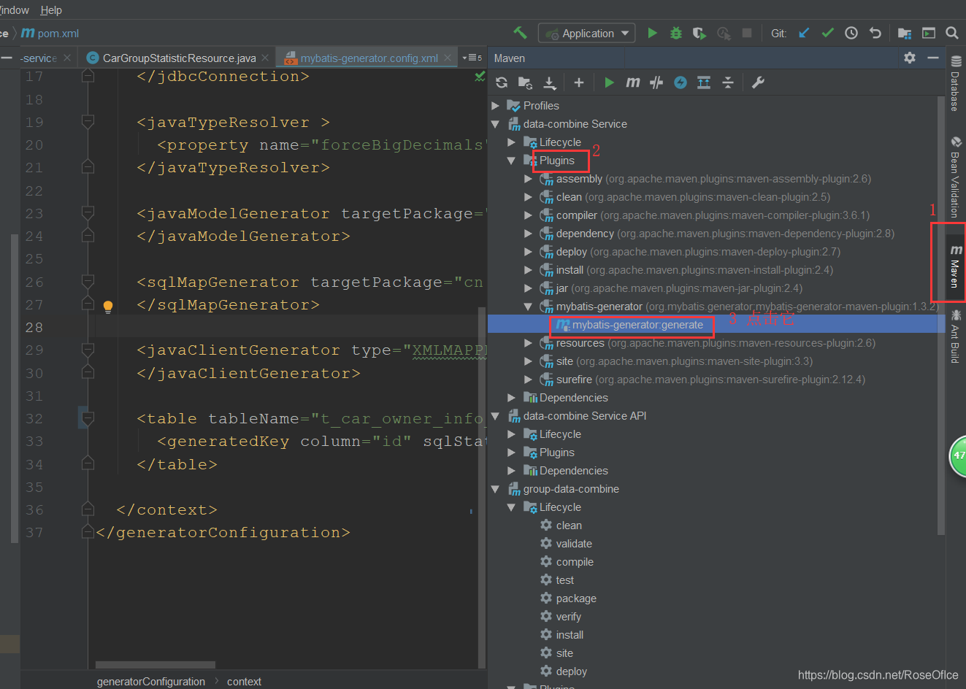The height and width of the screenshot is (689, 966).
Task: Click the Build project hammer icon
Action: coord(520,33)
